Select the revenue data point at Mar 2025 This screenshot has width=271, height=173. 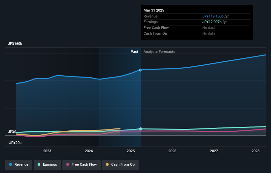click(x=141, y=70)
